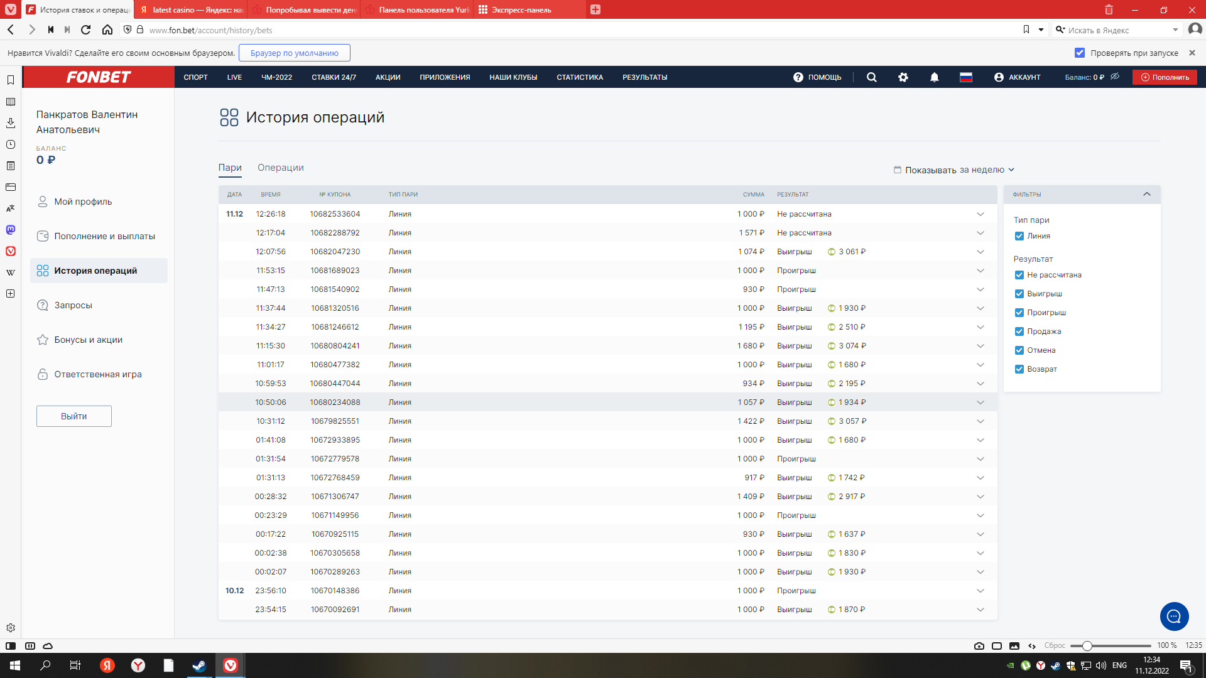Open Vivaldi downloads panel icon

[x=11, y=123]
